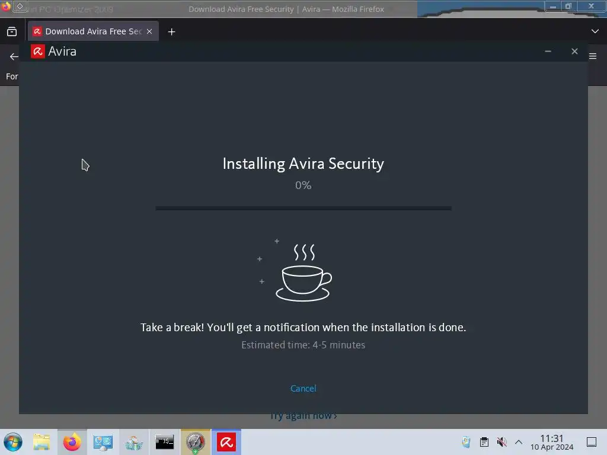Click the steaming coffee cup illustration
607x455 pixels.
(303, 273)
